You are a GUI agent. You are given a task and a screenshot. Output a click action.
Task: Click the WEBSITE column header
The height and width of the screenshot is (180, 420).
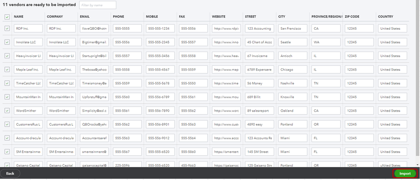pos(219,17)
